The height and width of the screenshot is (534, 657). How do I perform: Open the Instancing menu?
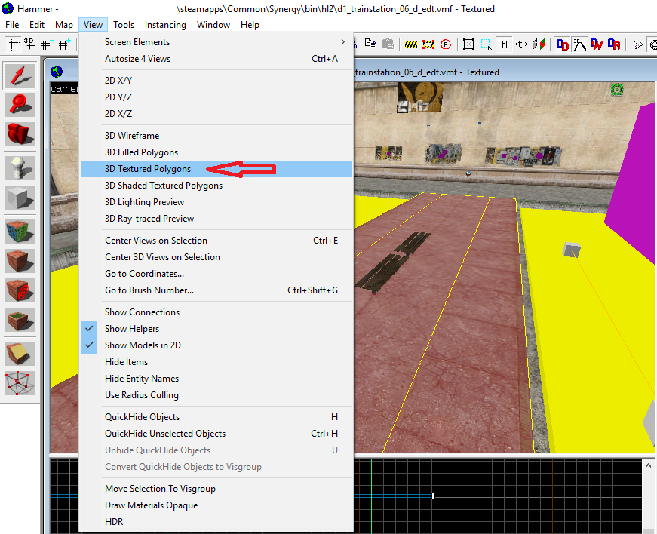[165, 25]
